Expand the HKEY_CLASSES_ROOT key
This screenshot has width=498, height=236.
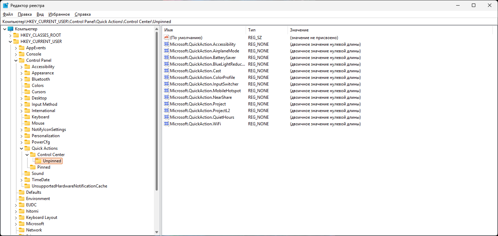(10, 35)
